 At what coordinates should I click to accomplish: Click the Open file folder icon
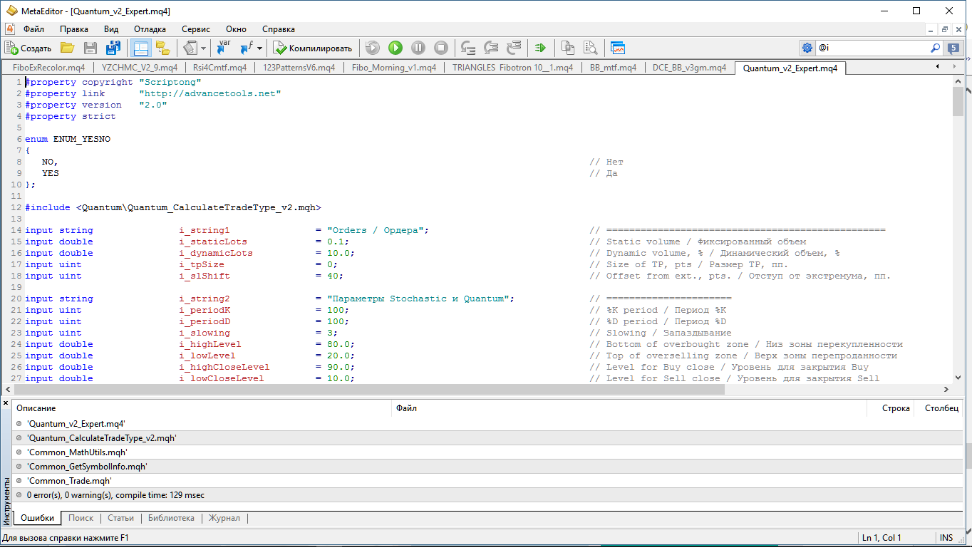click(x=67, y=48)
